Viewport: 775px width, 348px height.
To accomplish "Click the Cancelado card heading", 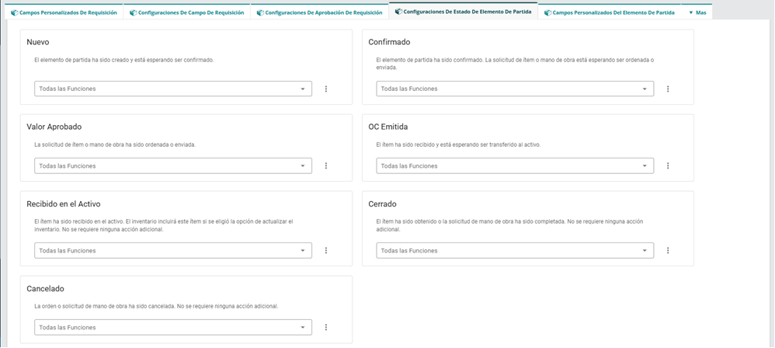I will (x=46, y=289).
